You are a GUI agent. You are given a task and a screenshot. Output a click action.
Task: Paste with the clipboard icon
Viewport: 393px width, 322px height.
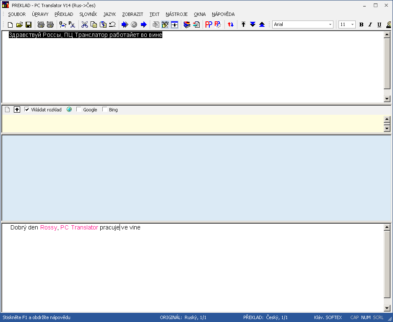point(103,25)
